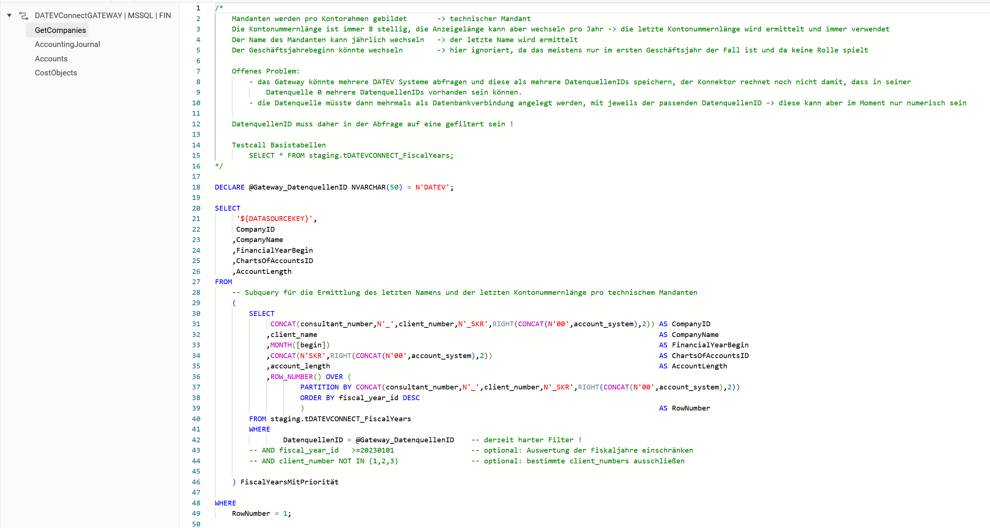The height and width of the screenshot is (528, 990).
Task: Click line number 49 in the gutter
Action: click(x=196, y=514)
